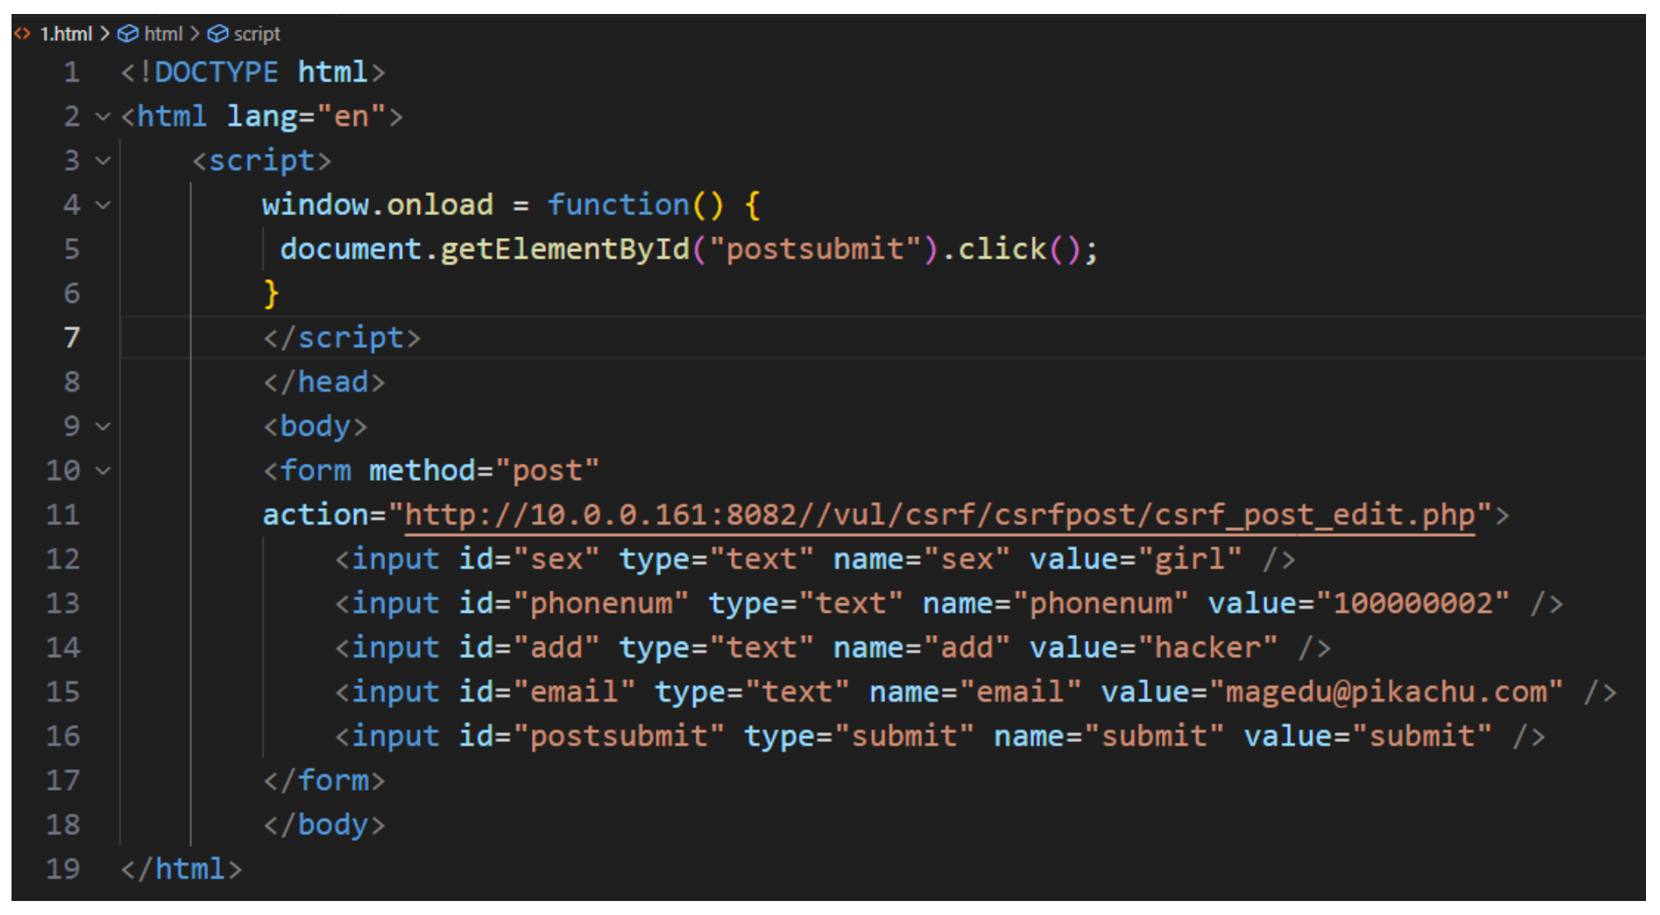This screenshot has width=1660, height=915.
Task: Open the html breadcrumb segment
Action: coord(163,34)
